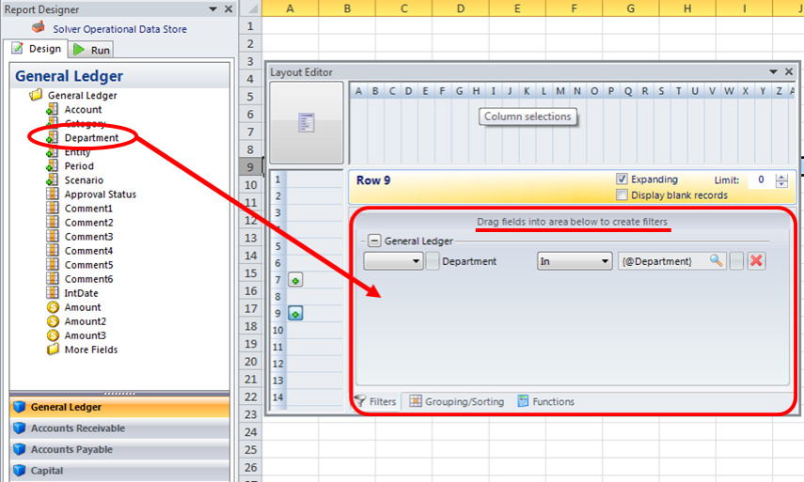Image resolution: width=804 pixels, height=482 pixels.
Task: Click the row 7 green marker icon
Action: [x=295, y=280]
